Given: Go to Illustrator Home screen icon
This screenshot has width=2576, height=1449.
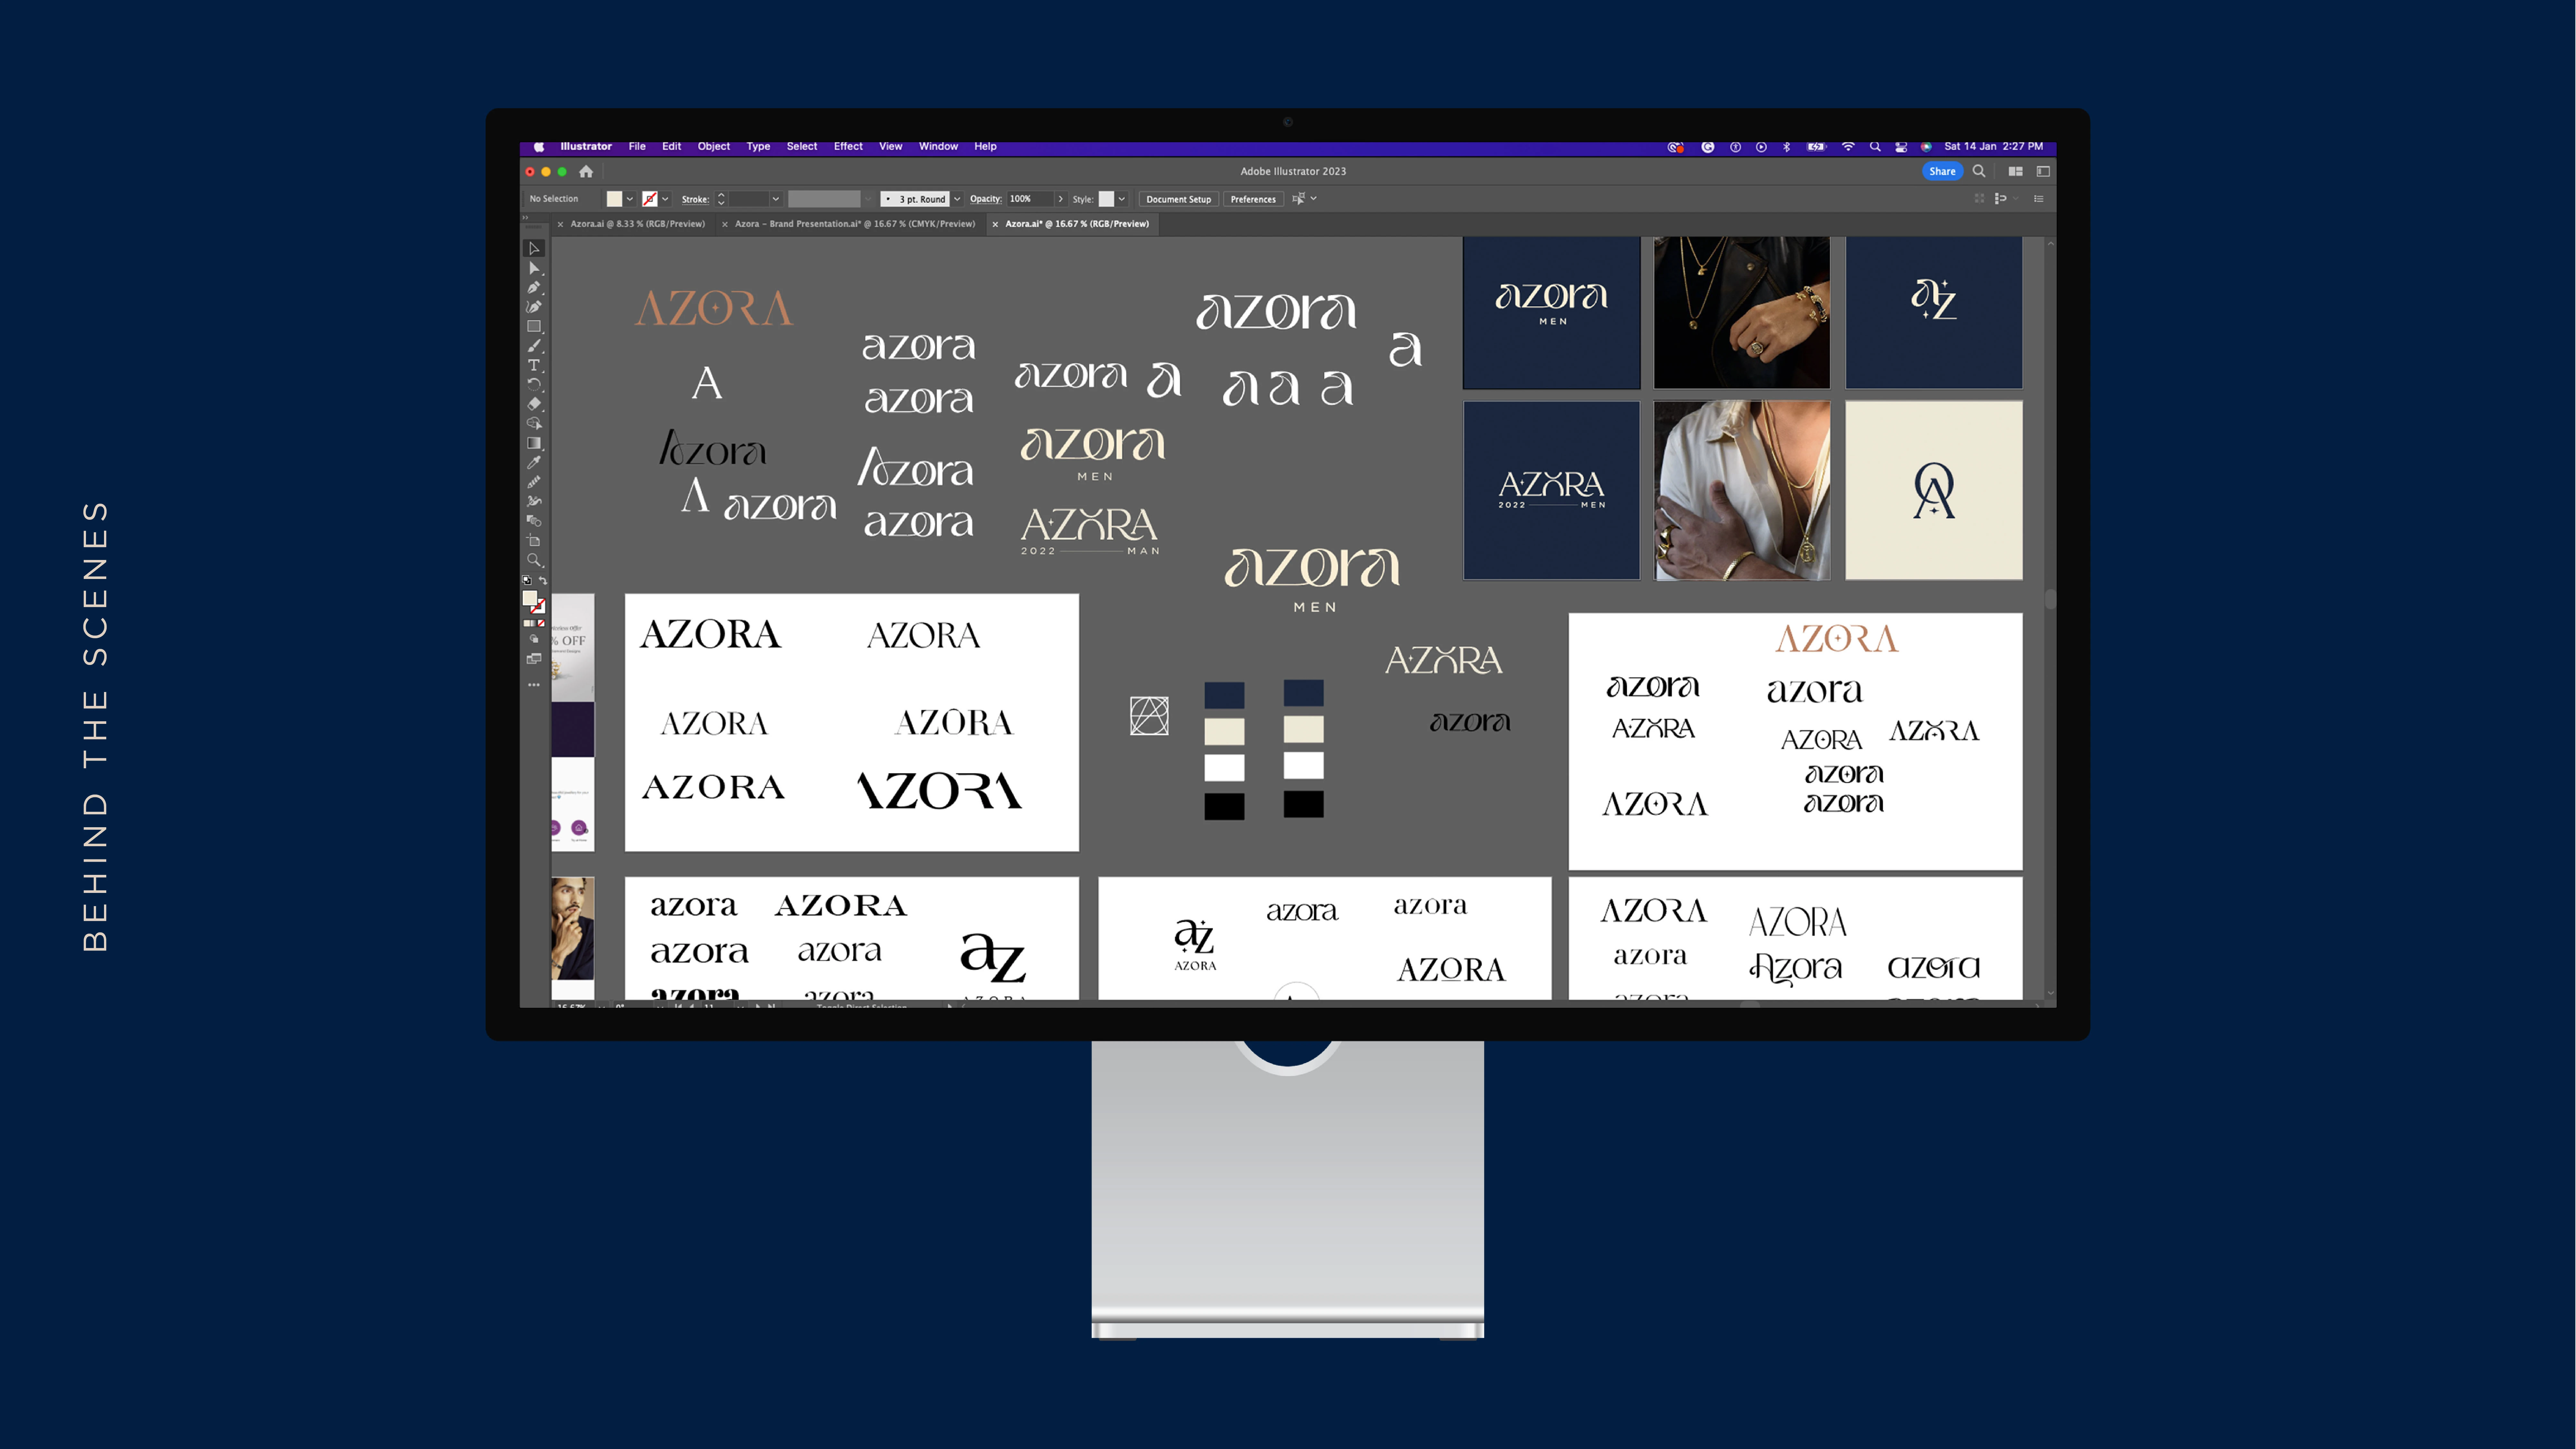Looking at the screenshot, I should tap(586, 171).
